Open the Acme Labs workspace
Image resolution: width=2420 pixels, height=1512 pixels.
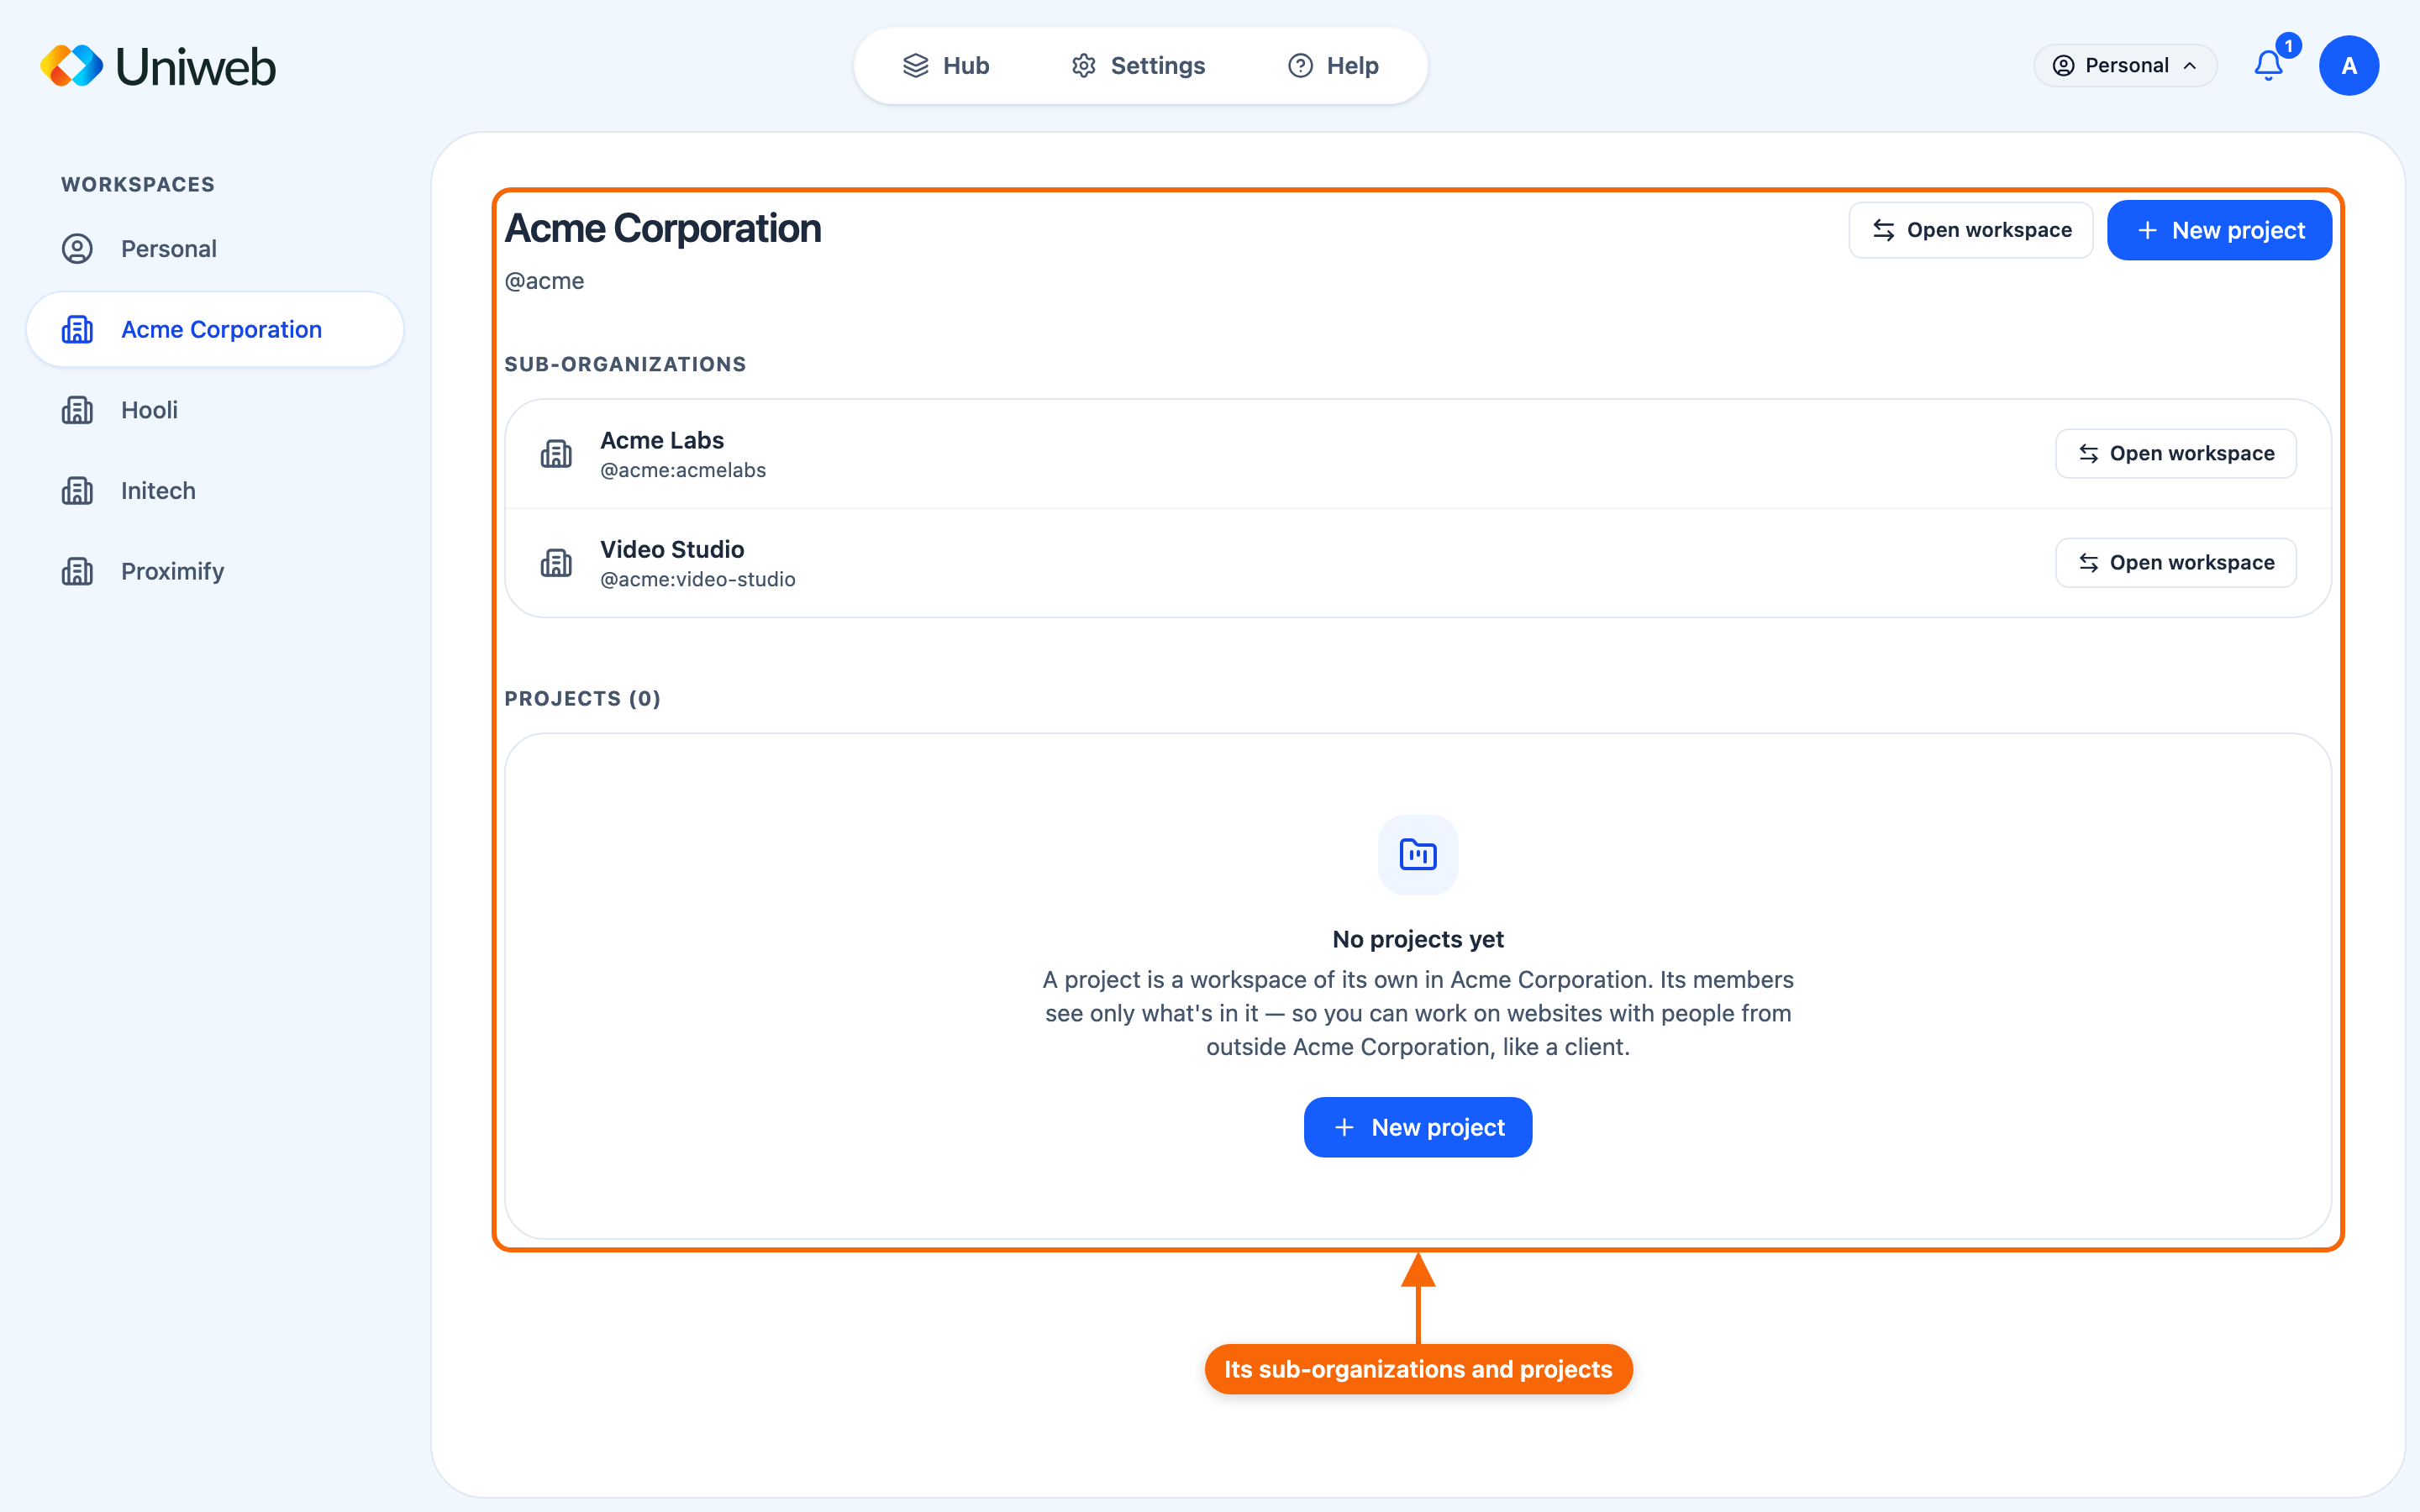(x=2175, y=454)
